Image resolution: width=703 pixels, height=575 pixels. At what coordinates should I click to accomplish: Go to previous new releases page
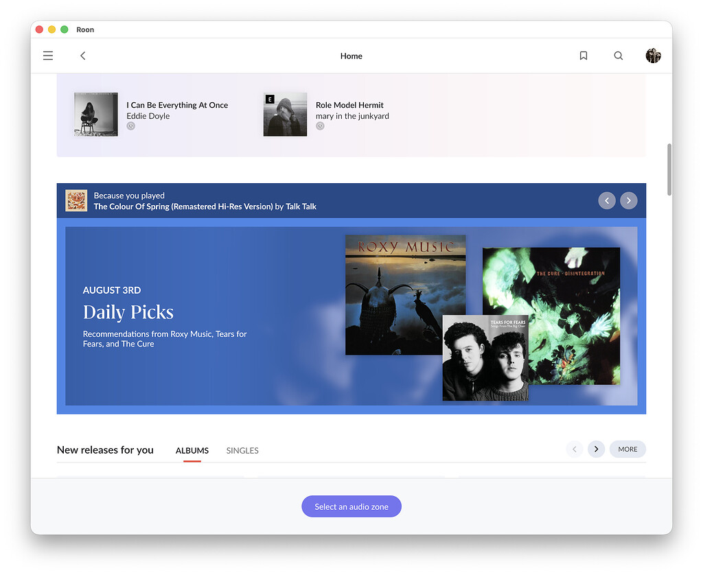[x=575, y=449]
